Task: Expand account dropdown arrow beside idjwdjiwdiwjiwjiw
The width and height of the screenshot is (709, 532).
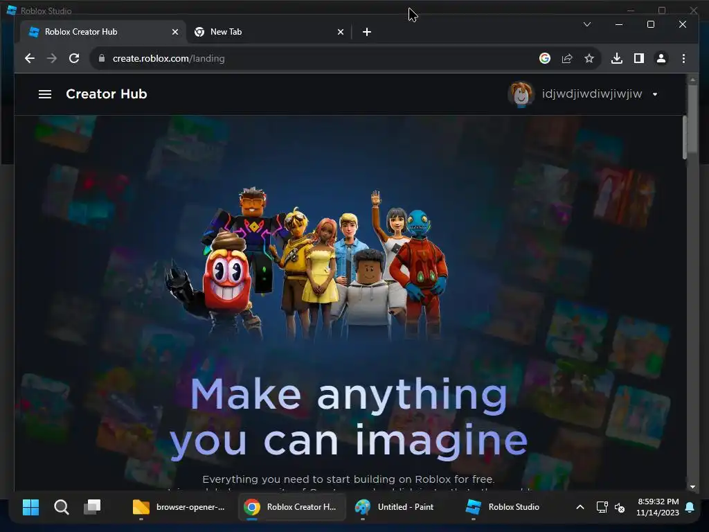Action: (x=655, y=94)
